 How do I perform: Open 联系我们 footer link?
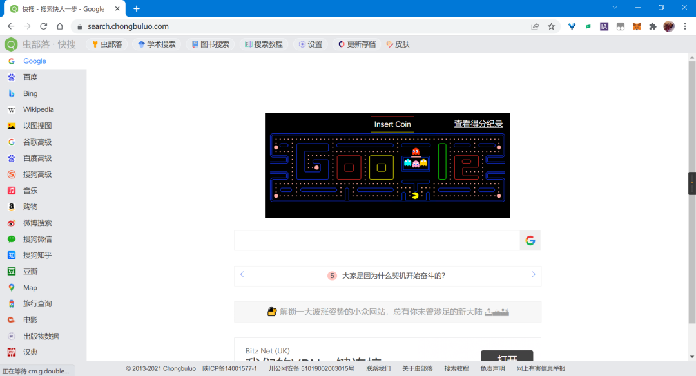point(378,369)
